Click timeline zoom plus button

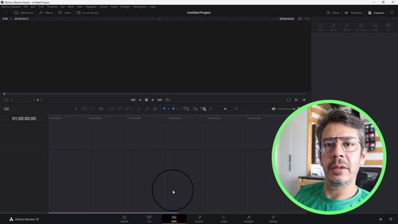pos(236,109)
